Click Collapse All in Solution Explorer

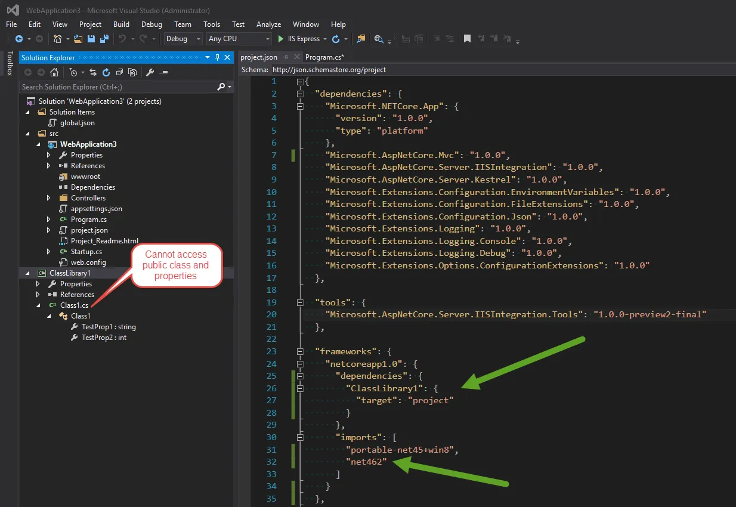pos(119,72)
